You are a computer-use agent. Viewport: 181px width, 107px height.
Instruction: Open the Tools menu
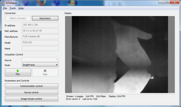point(12,8)
